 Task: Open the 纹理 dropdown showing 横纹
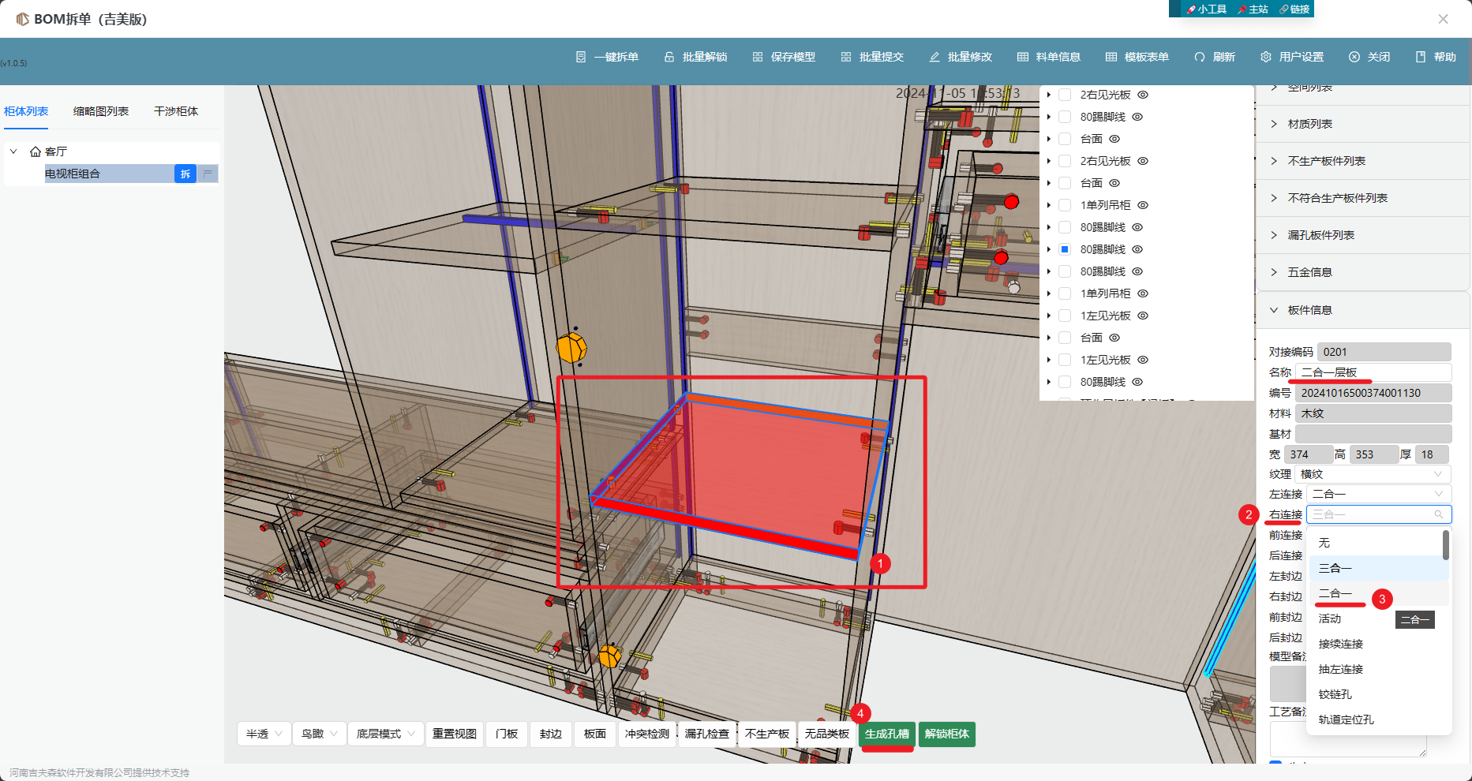pyautogui.click(x=1373, y=474)
